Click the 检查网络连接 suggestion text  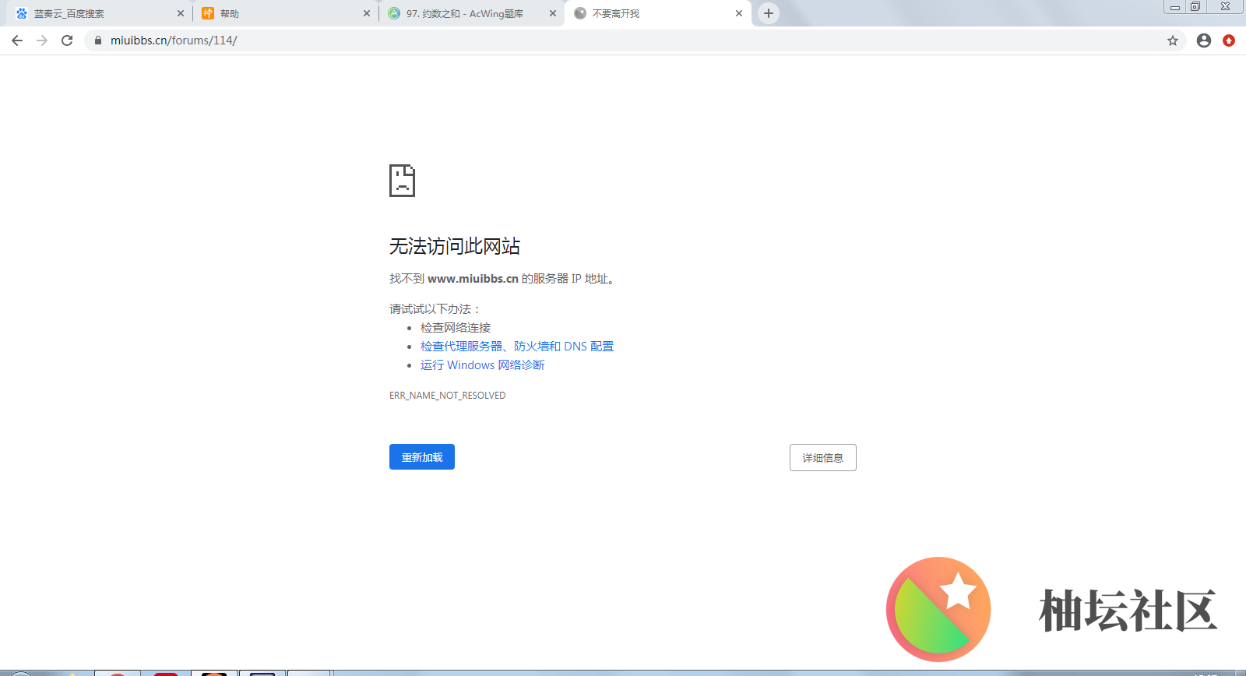coord(456,328)
